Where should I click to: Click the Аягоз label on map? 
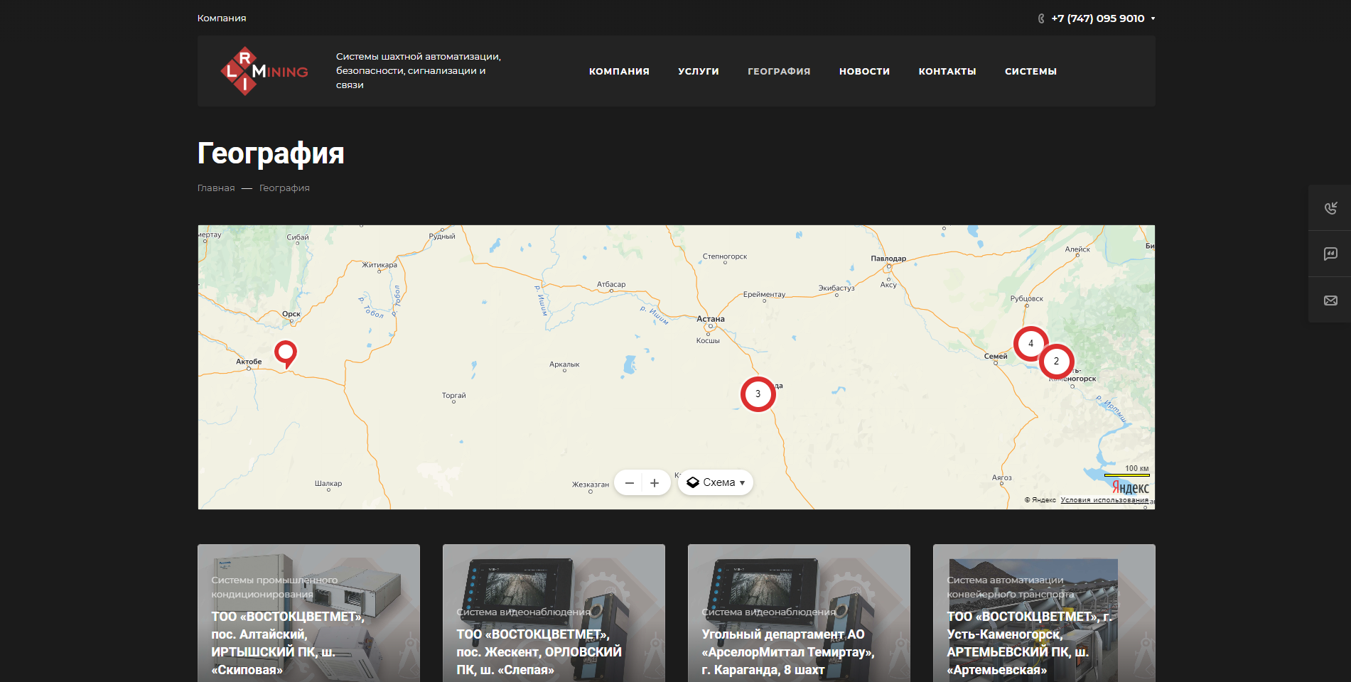coord(1002,477)
